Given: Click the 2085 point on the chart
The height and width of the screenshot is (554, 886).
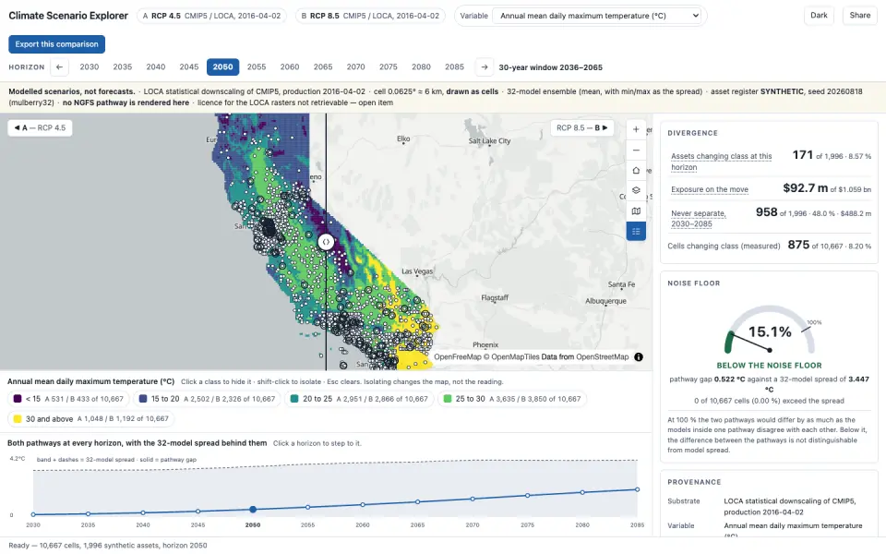Looking at the screenshot, I should tap(638, 489).
